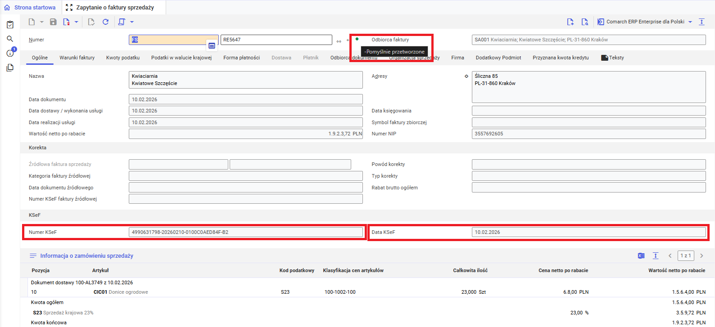Open the info notifications icon with badge

pyautogui.click(x=10, y=53)
